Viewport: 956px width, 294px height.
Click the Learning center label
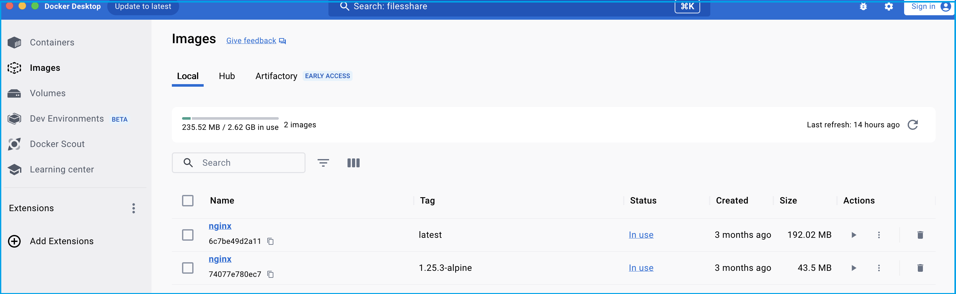[62, 170]
